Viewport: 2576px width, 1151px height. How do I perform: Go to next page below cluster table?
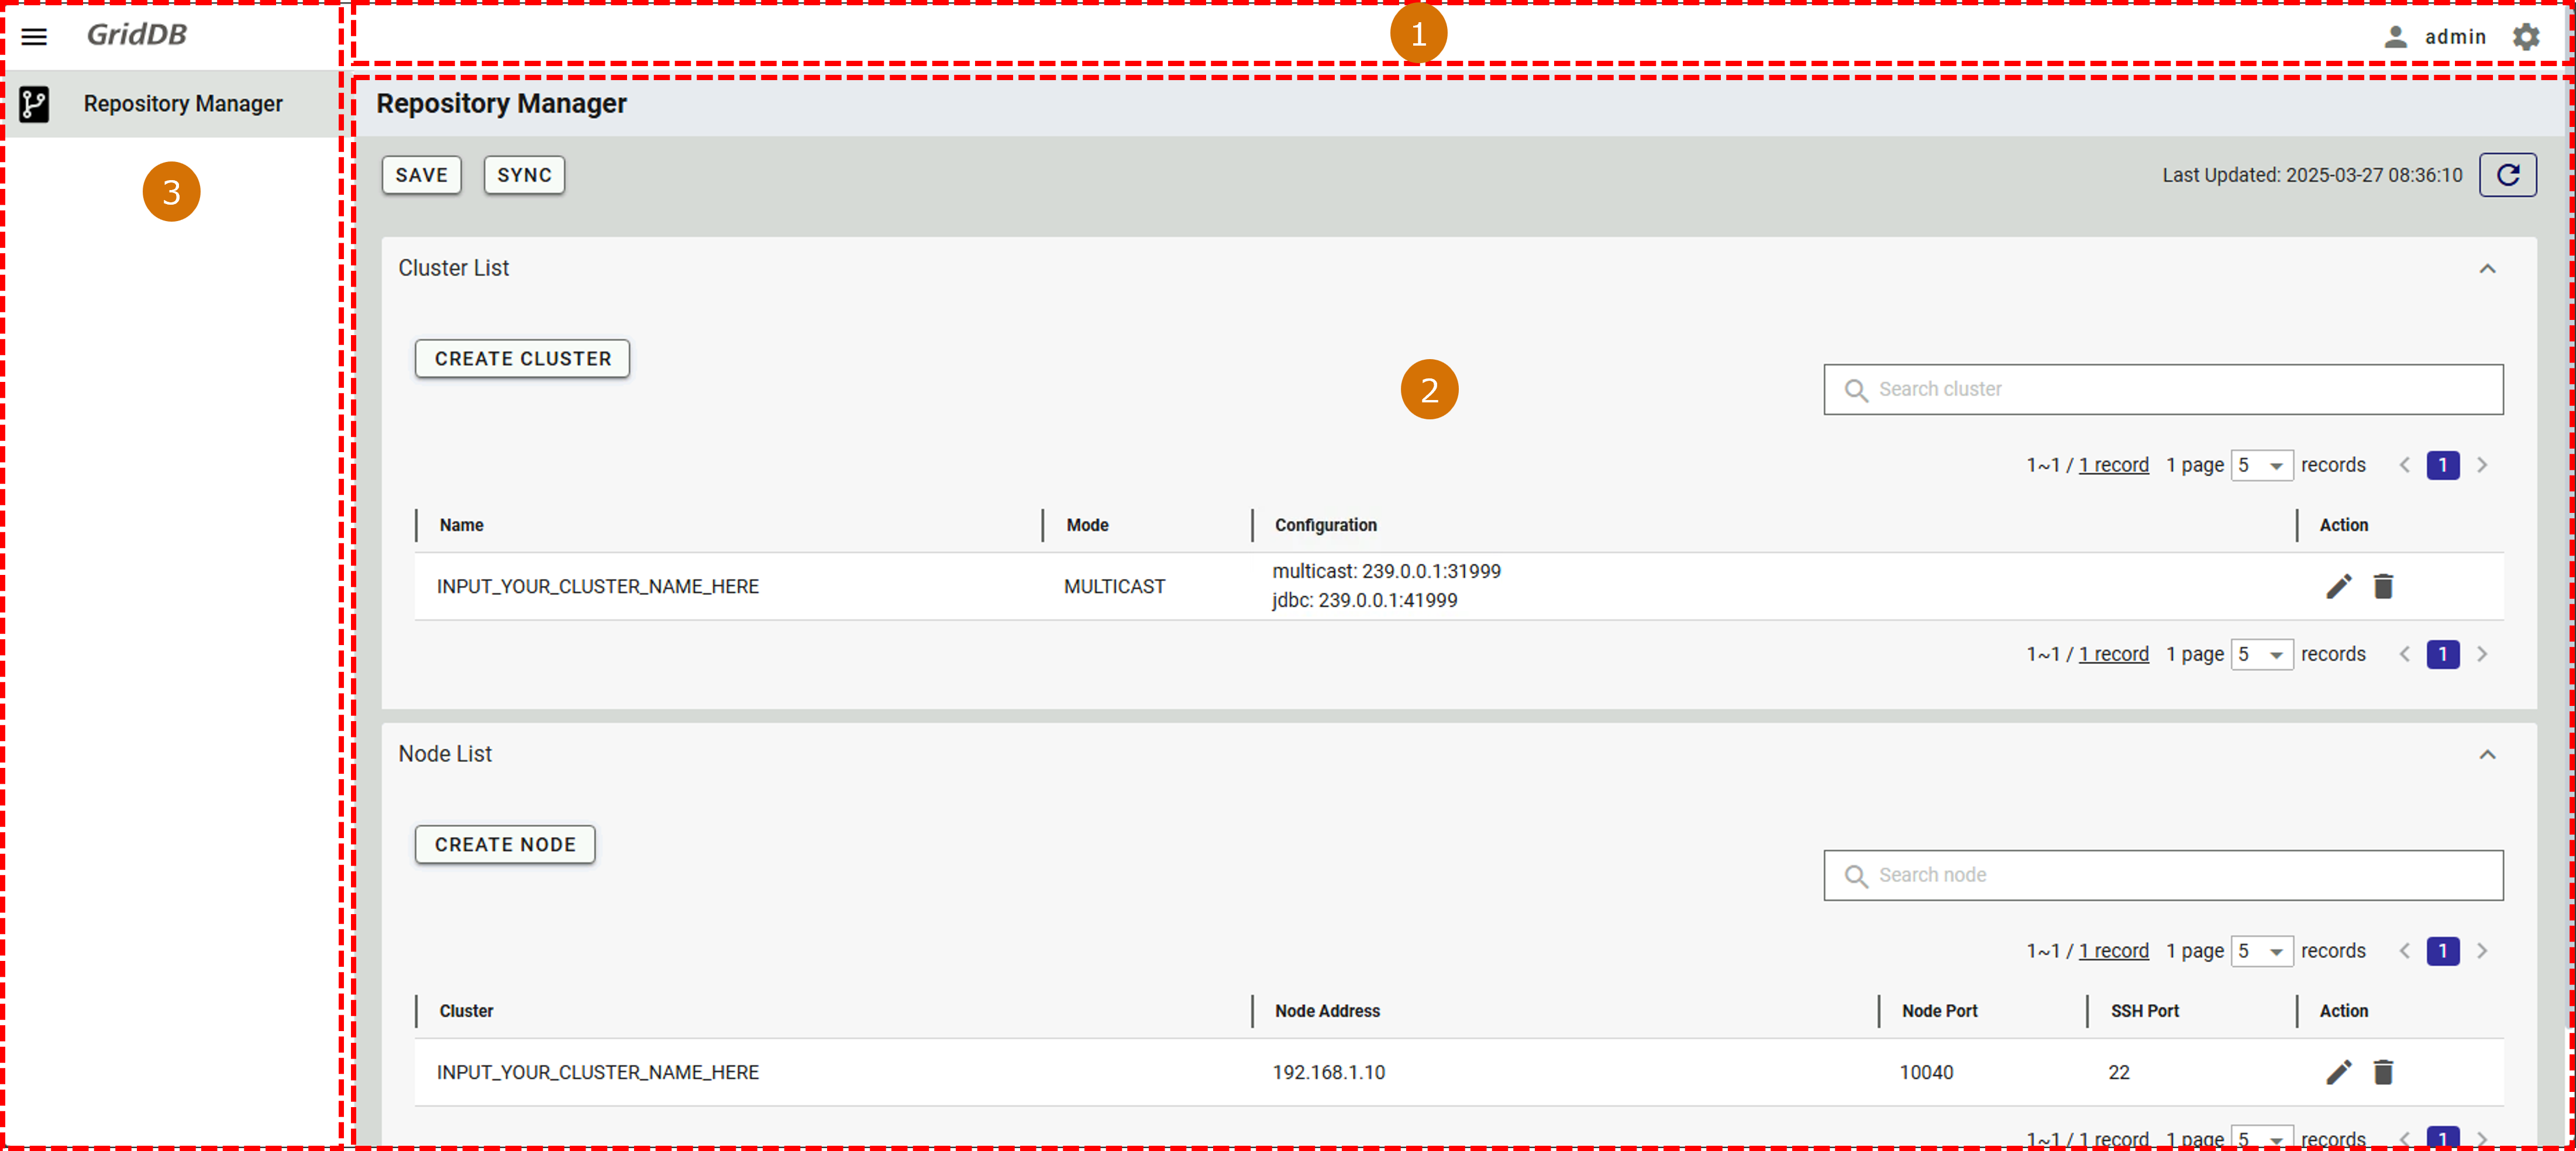pos(2482,654)
